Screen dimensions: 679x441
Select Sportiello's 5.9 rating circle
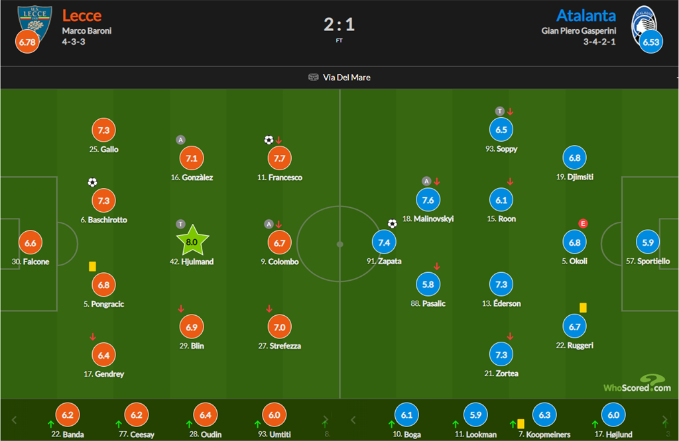[x=648, y=243]
